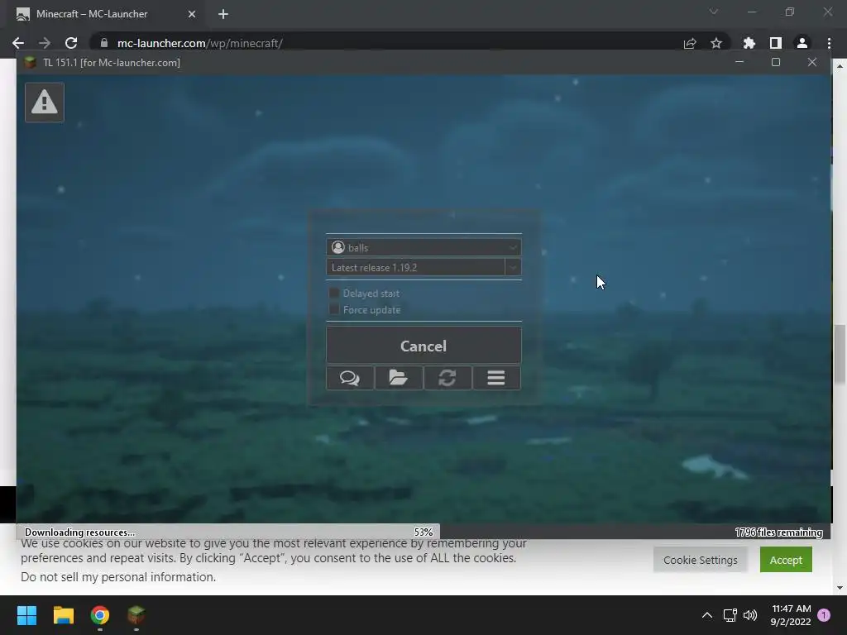Viewport: 847px width, 635px height.
Task: Click the Chrome taskbar icon
Action: [100, 615]
